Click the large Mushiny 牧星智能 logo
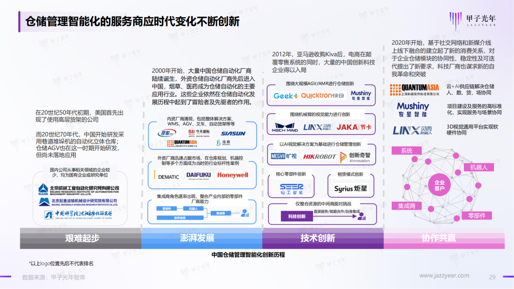Image resolution: width=514 pixels, height=289 pixels. click(413, 110)
